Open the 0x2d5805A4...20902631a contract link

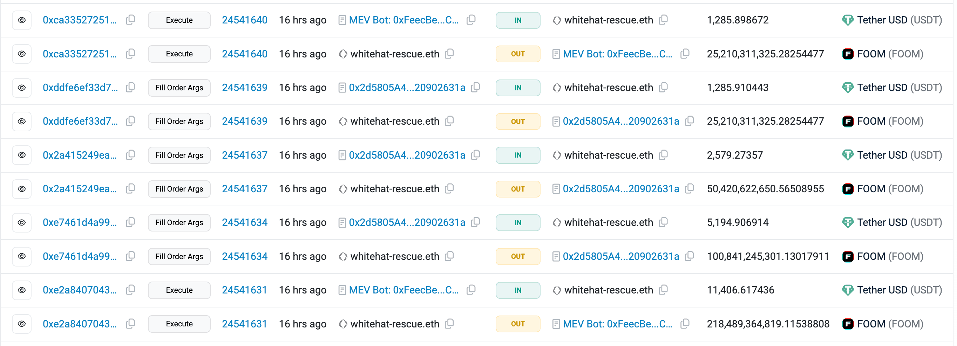click(407, 88)
